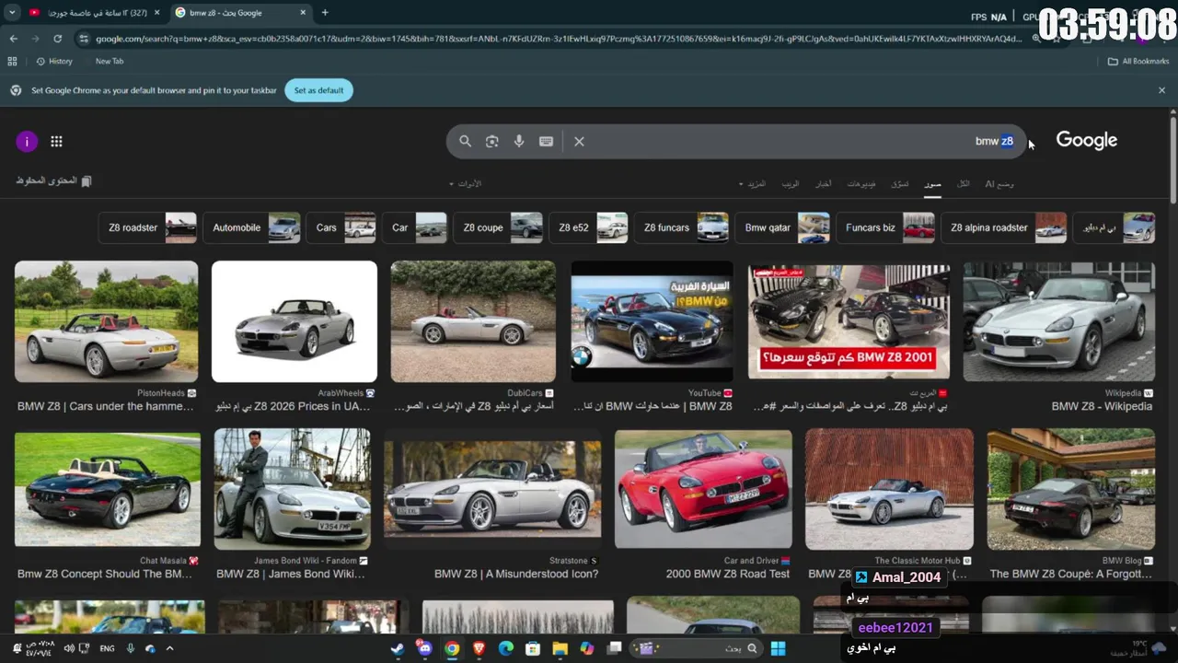Open Microsoft Edge from the taskbar
Image resolution: width=1178 pixels, height=663 pixels.
[x=506, y=648]
